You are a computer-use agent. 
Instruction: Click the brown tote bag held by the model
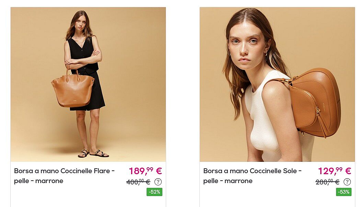pyautogui.click(x=73, y=90)
